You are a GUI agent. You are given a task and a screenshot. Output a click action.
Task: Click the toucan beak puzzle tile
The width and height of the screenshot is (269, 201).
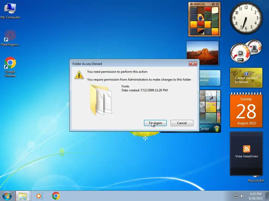coord(200,31)
